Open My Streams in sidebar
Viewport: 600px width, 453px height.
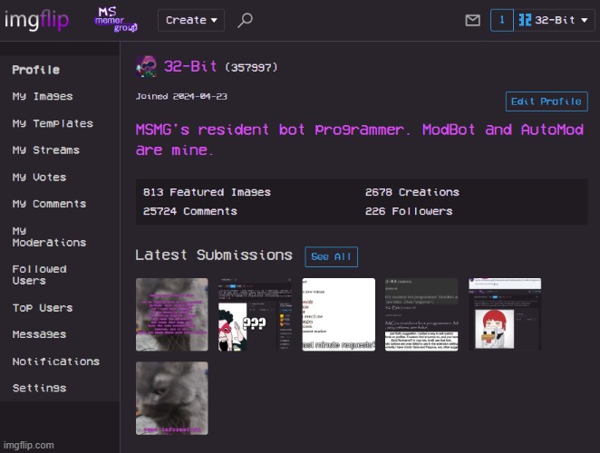pyautogui.click(x=46, y=150)
